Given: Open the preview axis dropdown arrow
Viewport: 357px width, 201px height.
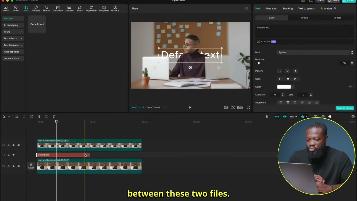Looking at the screenshot, I should [307, 117].
